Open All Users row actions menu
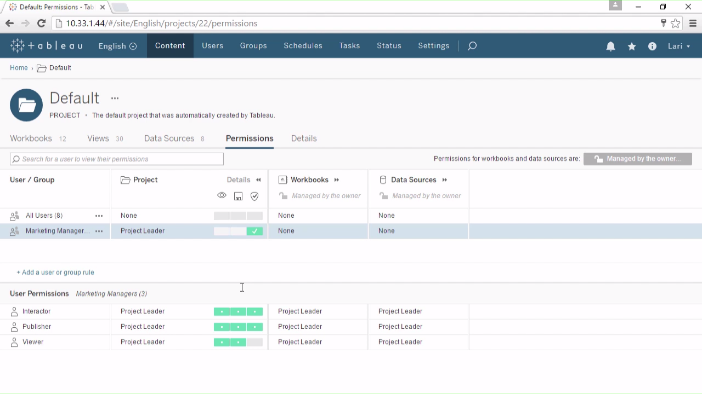Viewport: 702px width, 394px height. pos(99,216)
